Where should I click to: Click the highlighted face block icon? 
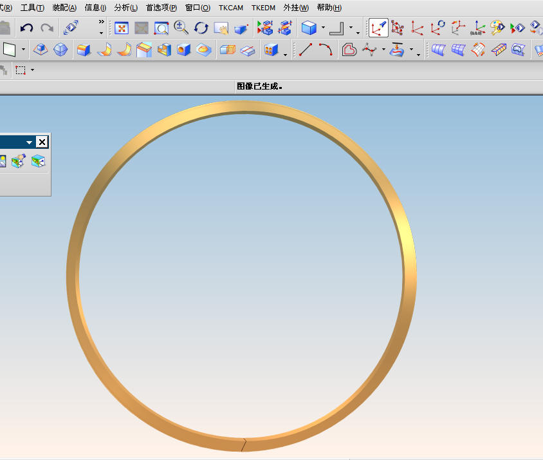click(x=144, y=50)
